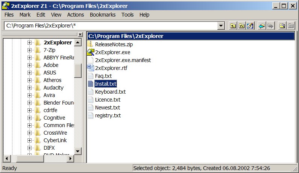Click the 2xExplorer.exe.manifest file icon
This screenshot has height=173, width=299.
click(91, 60)
